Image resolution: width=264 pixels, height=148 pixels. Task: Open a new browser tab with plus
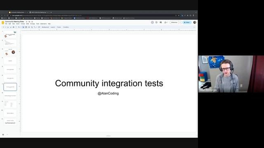pyautogui.click(x=51, y=12)
